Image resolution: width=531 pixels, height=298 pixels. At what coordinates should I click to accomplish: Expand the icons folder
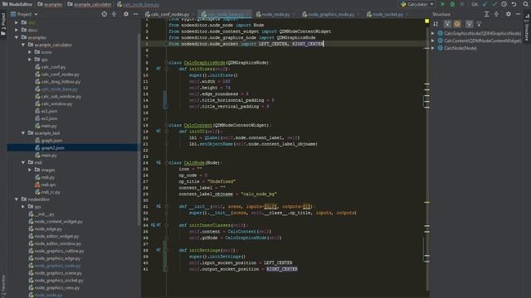click(30, 52)
